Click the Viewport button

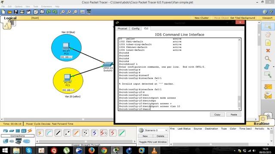click(x=267, y=18)
